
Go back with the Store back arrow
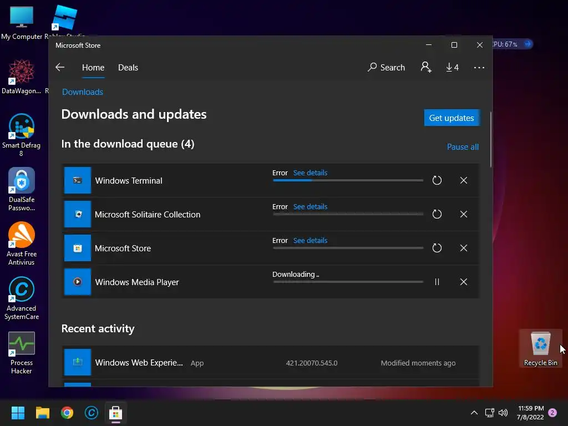coord(60,67)
